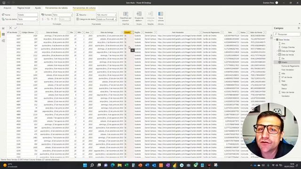
Task: Select Código Clientes field in Campos
Action: point(288,47)
